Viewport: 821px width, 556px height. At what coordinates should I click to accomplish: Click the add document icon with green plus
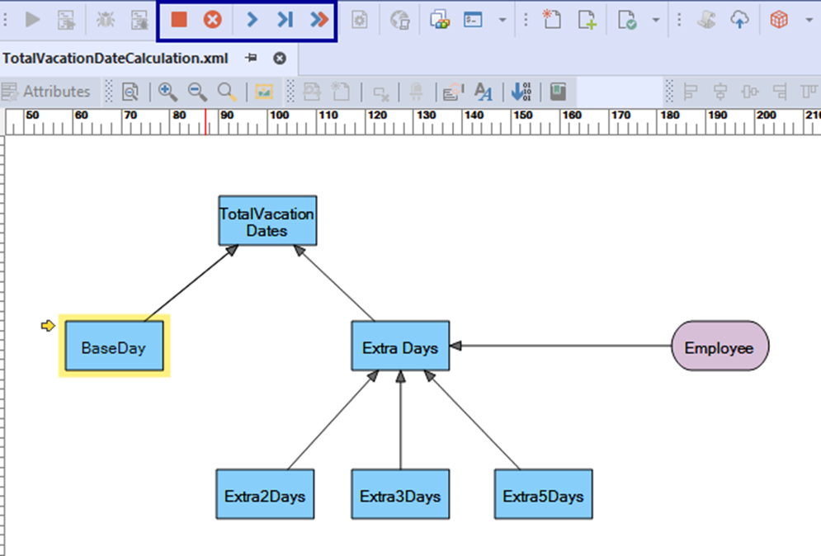(587, 20)
